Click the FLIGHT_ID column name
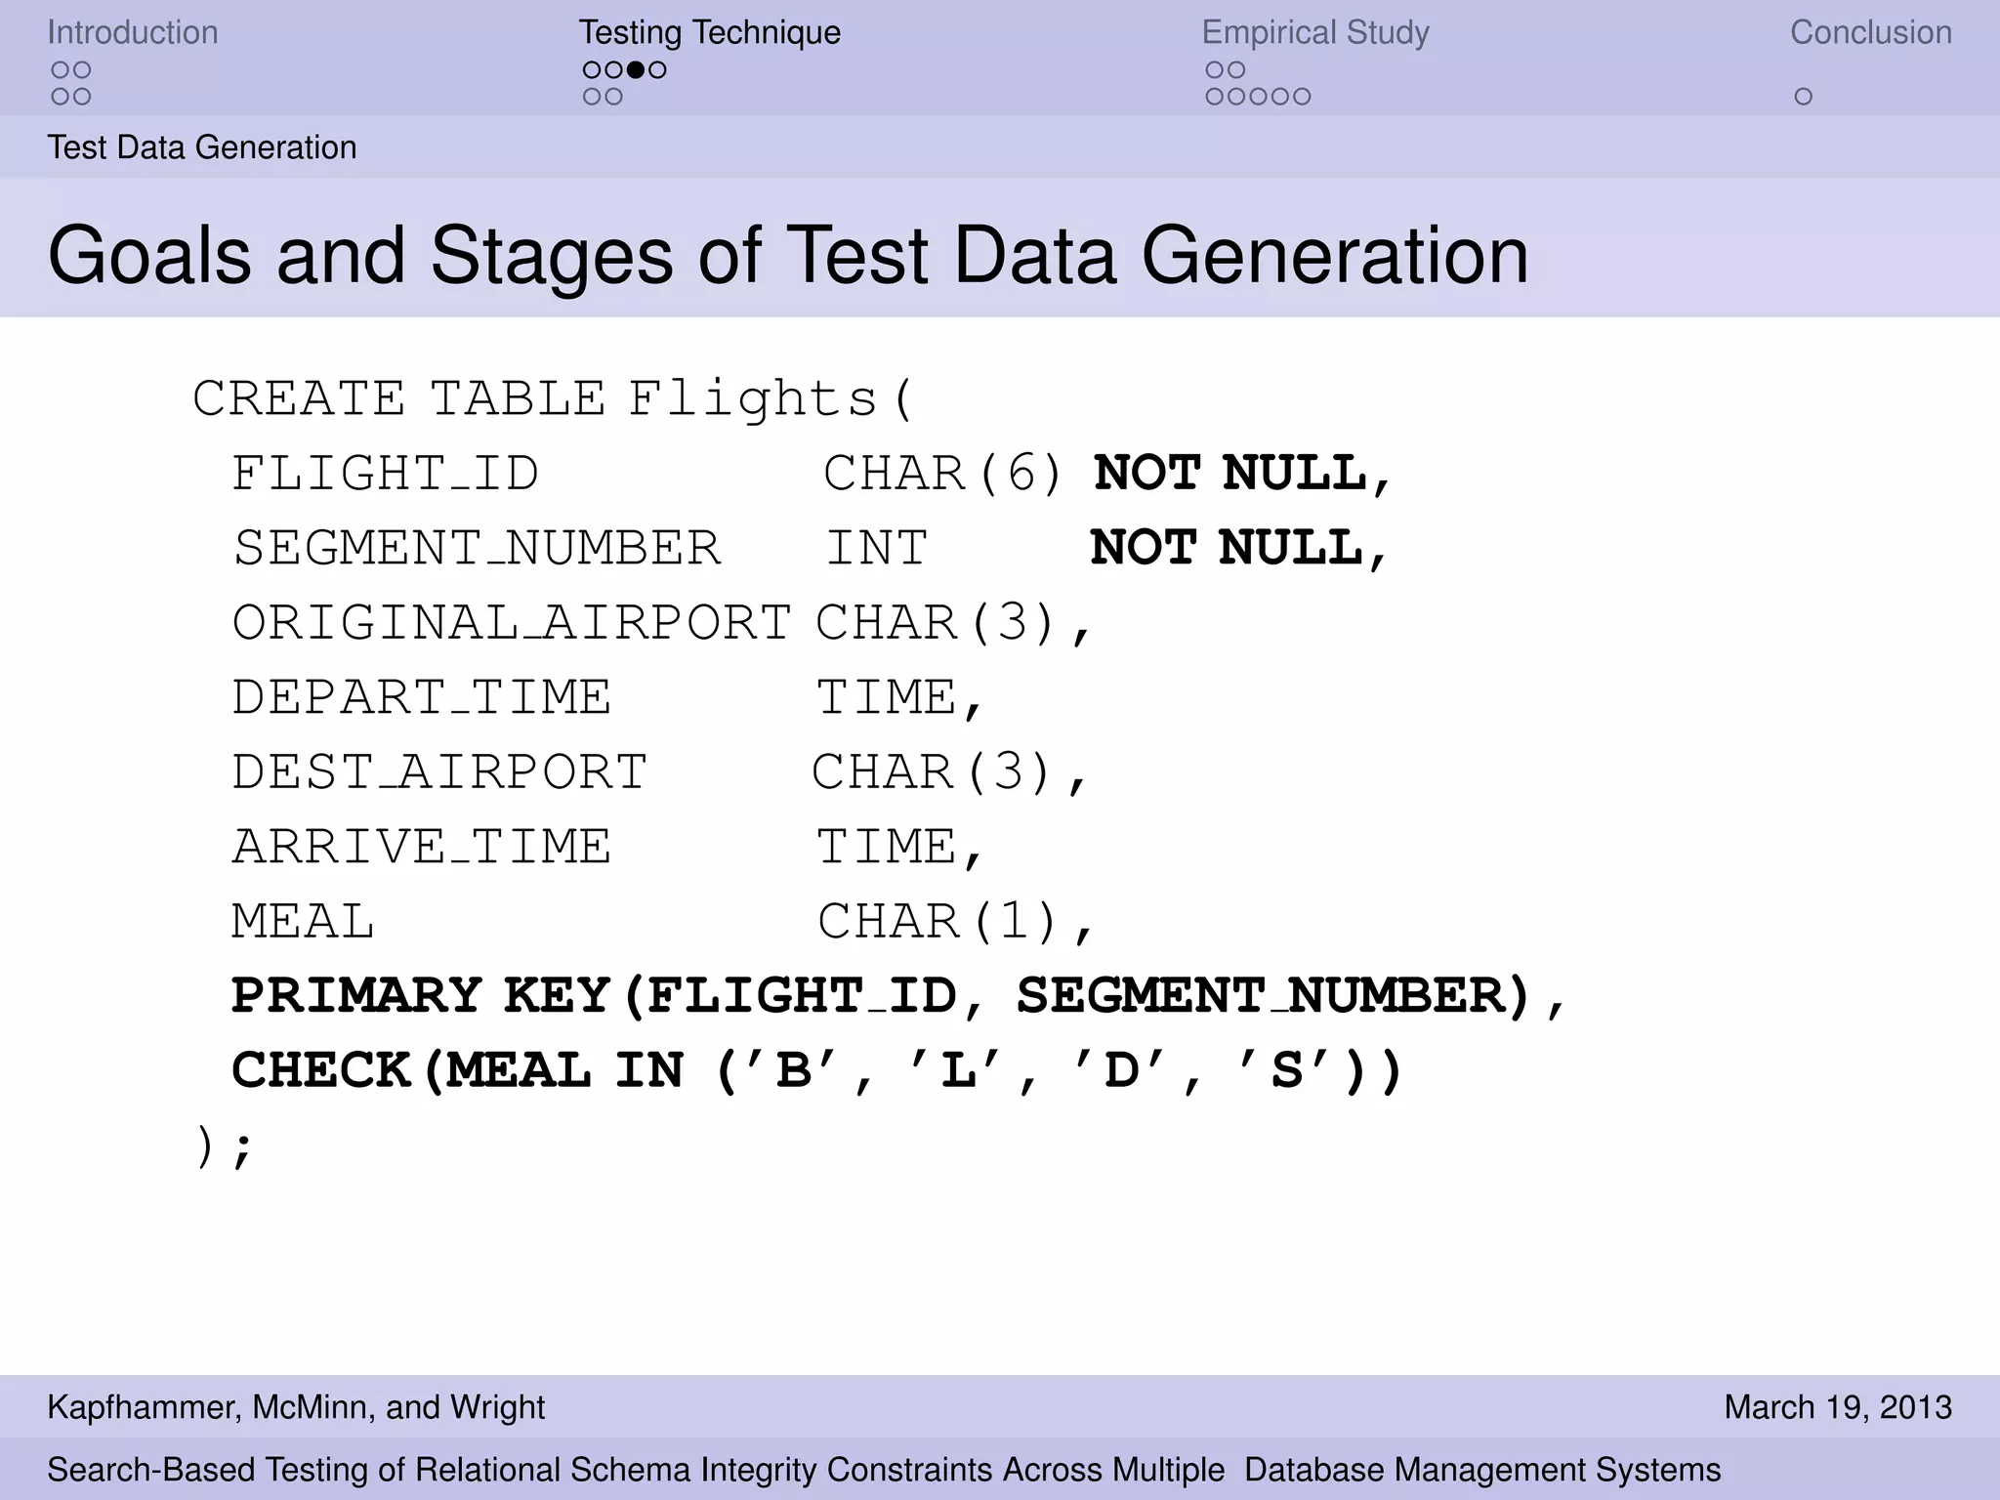Viewport: 2000px width, 1500px height. coord(385,474)
